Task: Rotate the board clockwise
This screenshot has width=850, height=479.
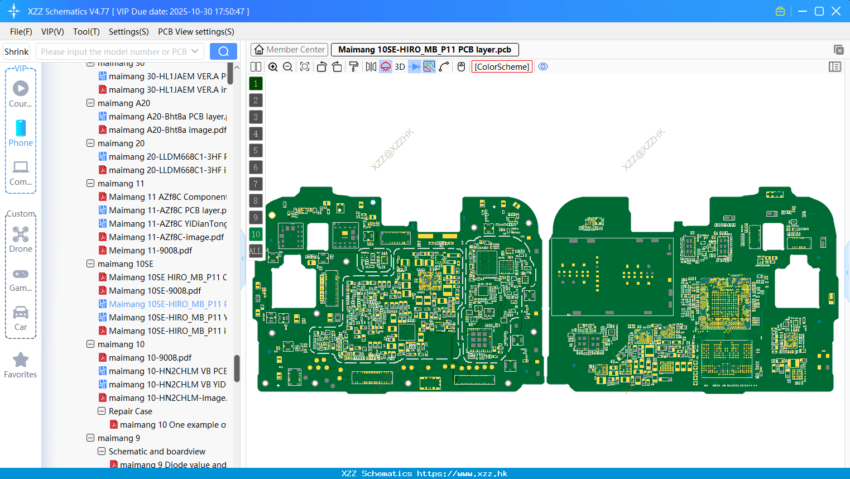Action: (337, 66)
